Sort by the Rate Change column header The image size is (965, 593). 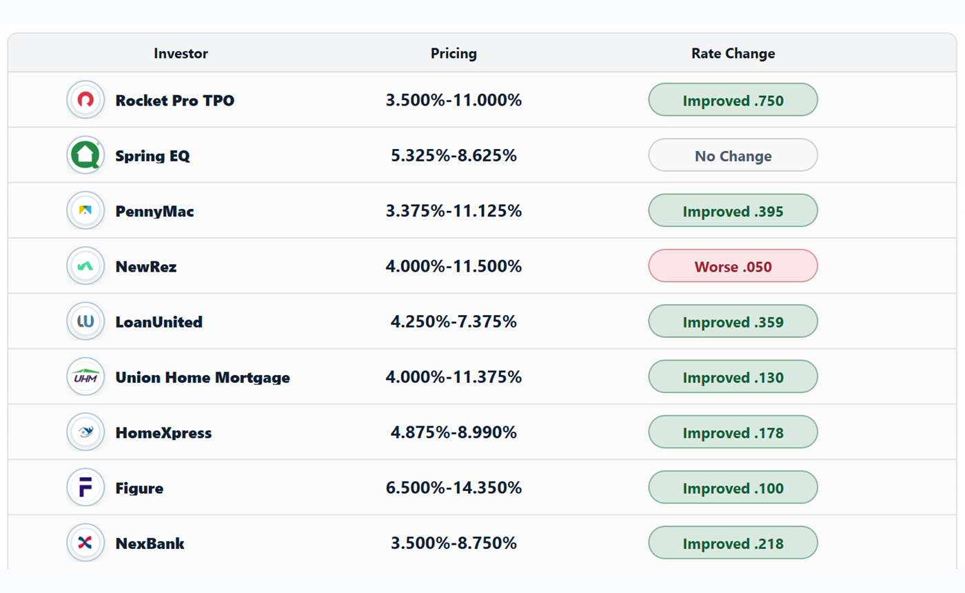733,53
